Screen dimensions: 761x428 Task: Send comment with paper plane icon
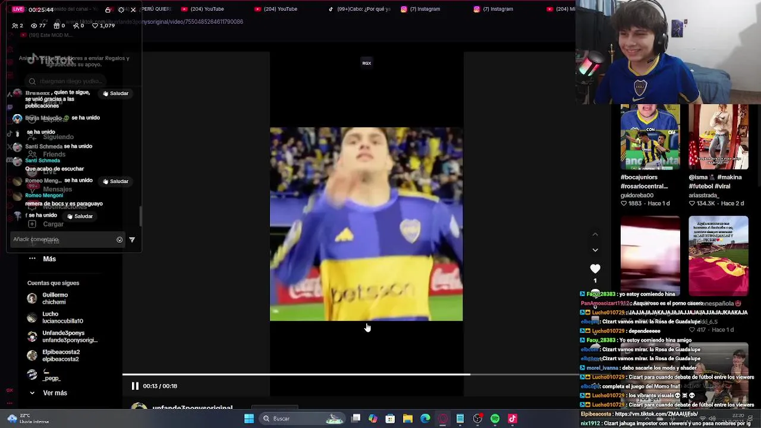click(132, 240)
